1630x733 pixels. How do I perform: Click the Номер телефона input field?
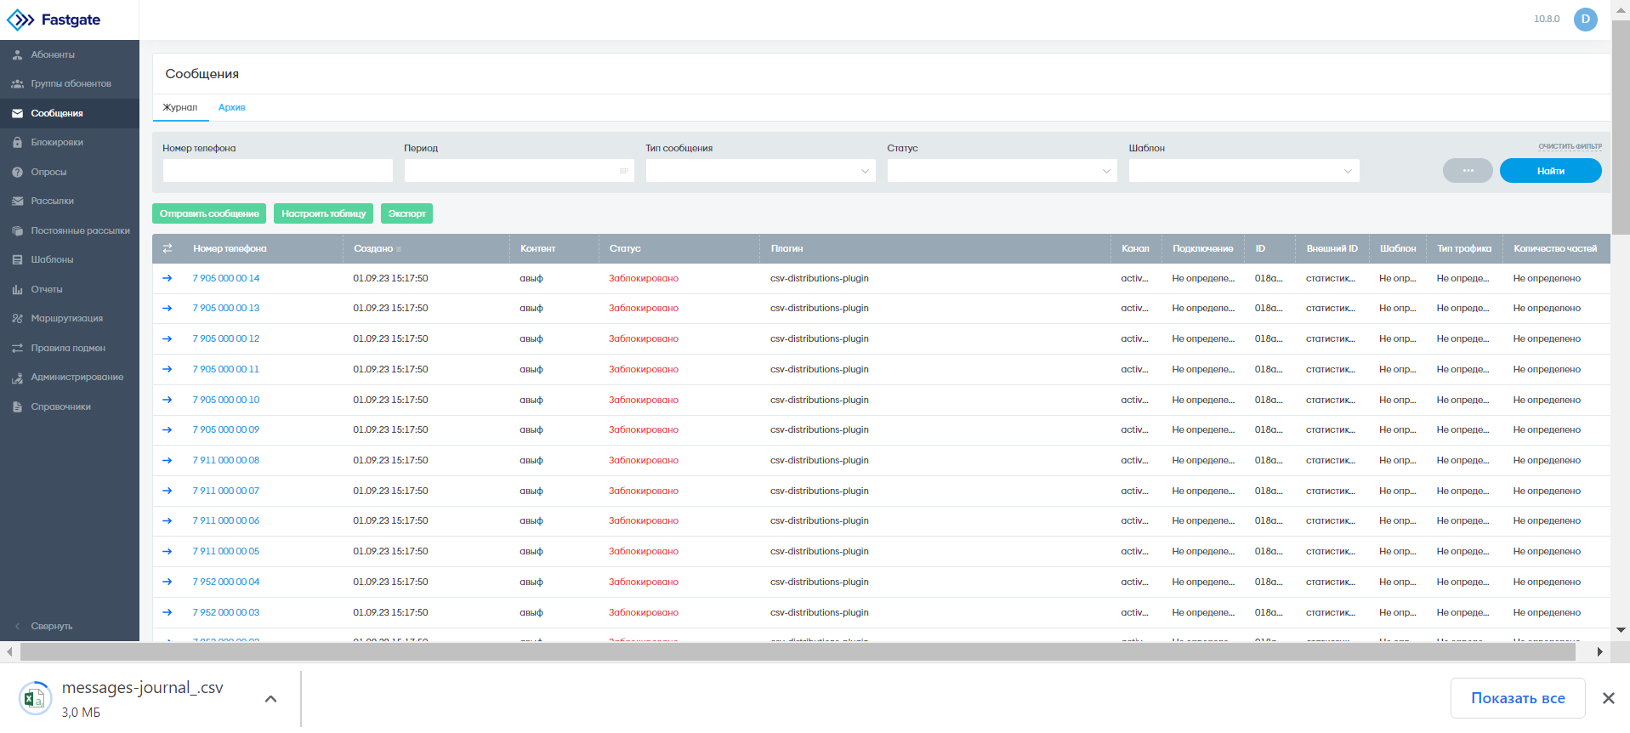coord(277,171)
